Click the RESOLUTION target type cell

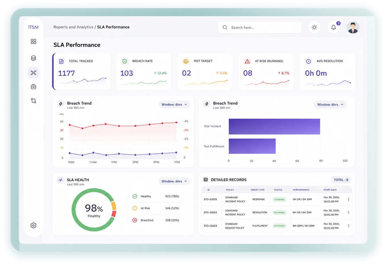pos(260,213)
